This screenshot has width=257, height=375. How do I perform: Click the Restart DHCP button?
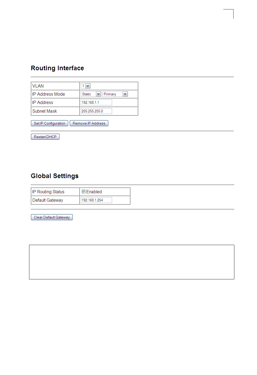pos(45,137)
